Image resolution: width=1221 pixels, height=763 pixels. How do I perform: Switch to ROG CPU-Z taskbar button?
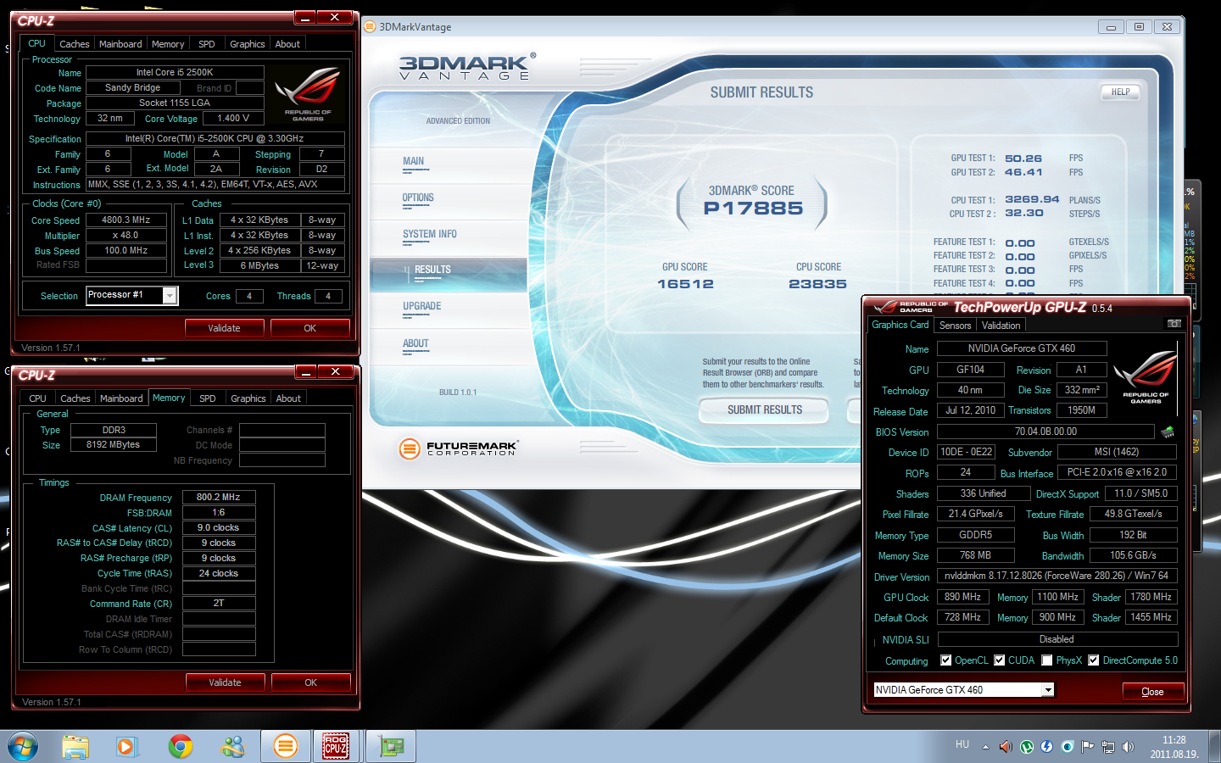337,747
